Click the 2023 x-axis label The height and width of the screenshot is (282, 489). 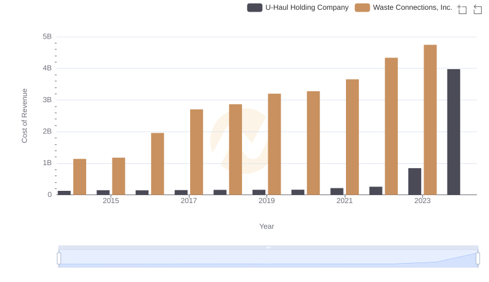tap(422, 201)
